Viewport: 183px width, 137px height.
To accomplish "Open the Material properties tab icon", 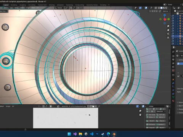I will [x=173, y=101].
